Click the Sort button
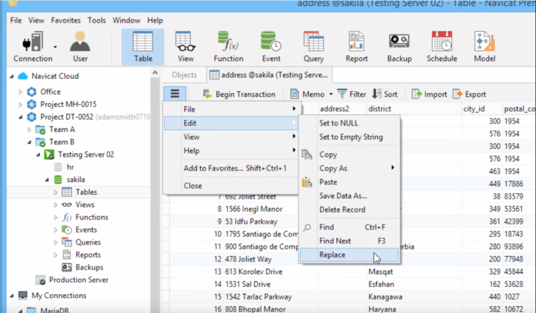The height and width of the screenshot is (313, 536). [x=385, y=94]
